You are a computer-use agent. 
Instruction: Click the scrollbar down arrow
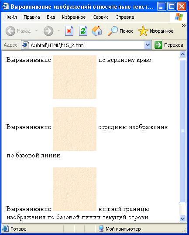tap(182, 218)
